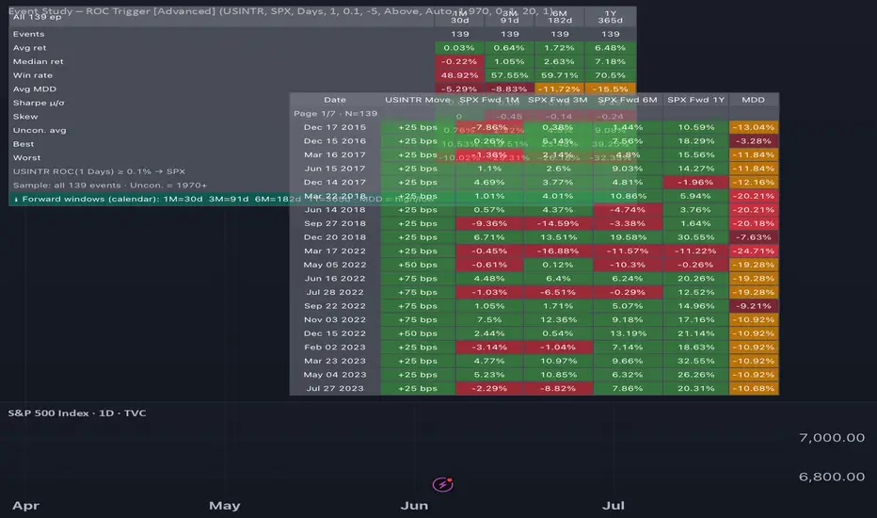Viewport: 877px width, 518px height.
Task: Select the Jul 27 2023 date row
Action: [x=334, y=388]
